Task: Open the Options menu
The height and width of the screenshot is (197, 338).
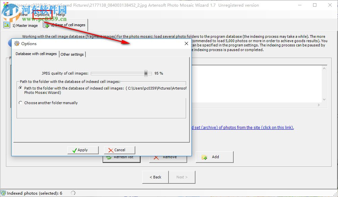Action: point(42,15)
